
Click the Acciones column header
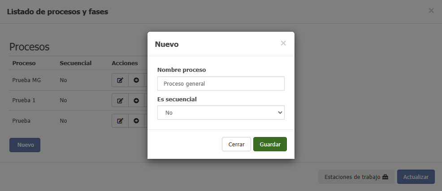(125, 63)
